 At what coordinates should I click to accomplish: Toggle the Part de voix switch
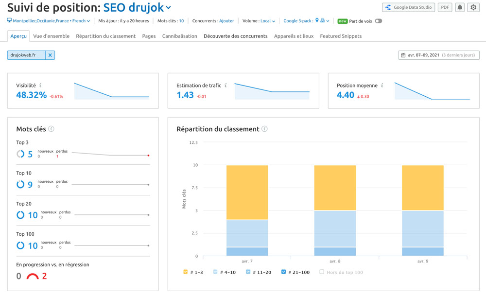pos(378,21)
